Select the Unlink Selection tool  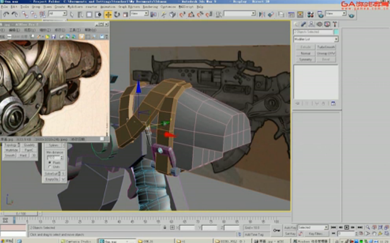(x=33, y=15)
